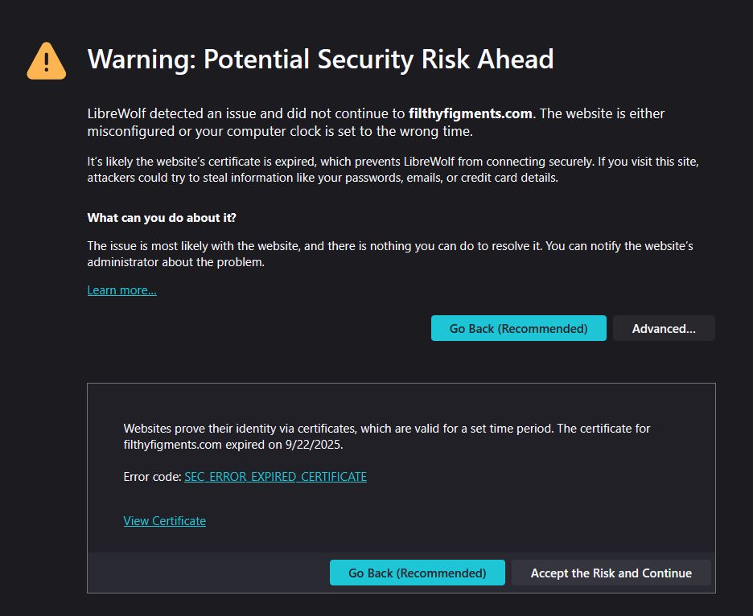Click Go Back (Recommended) in the advanced panel
Image resolution: width=753 pixels, height=616 pixels.
click(417, 573)
